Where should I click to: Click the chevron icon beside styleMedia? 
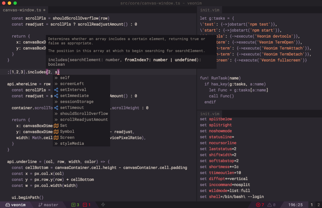pos(56,144)
